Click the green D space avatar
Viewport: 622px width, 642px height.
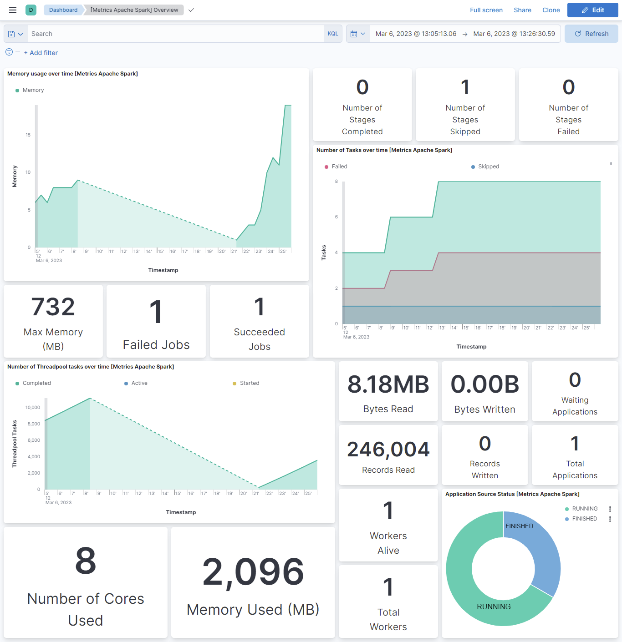coord(31,10)
